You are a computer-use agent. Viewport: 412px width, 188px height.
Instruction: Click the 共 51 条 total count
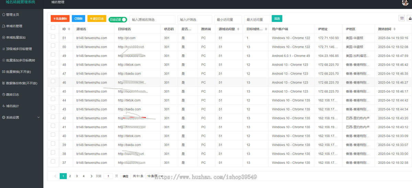coord(138,176)
